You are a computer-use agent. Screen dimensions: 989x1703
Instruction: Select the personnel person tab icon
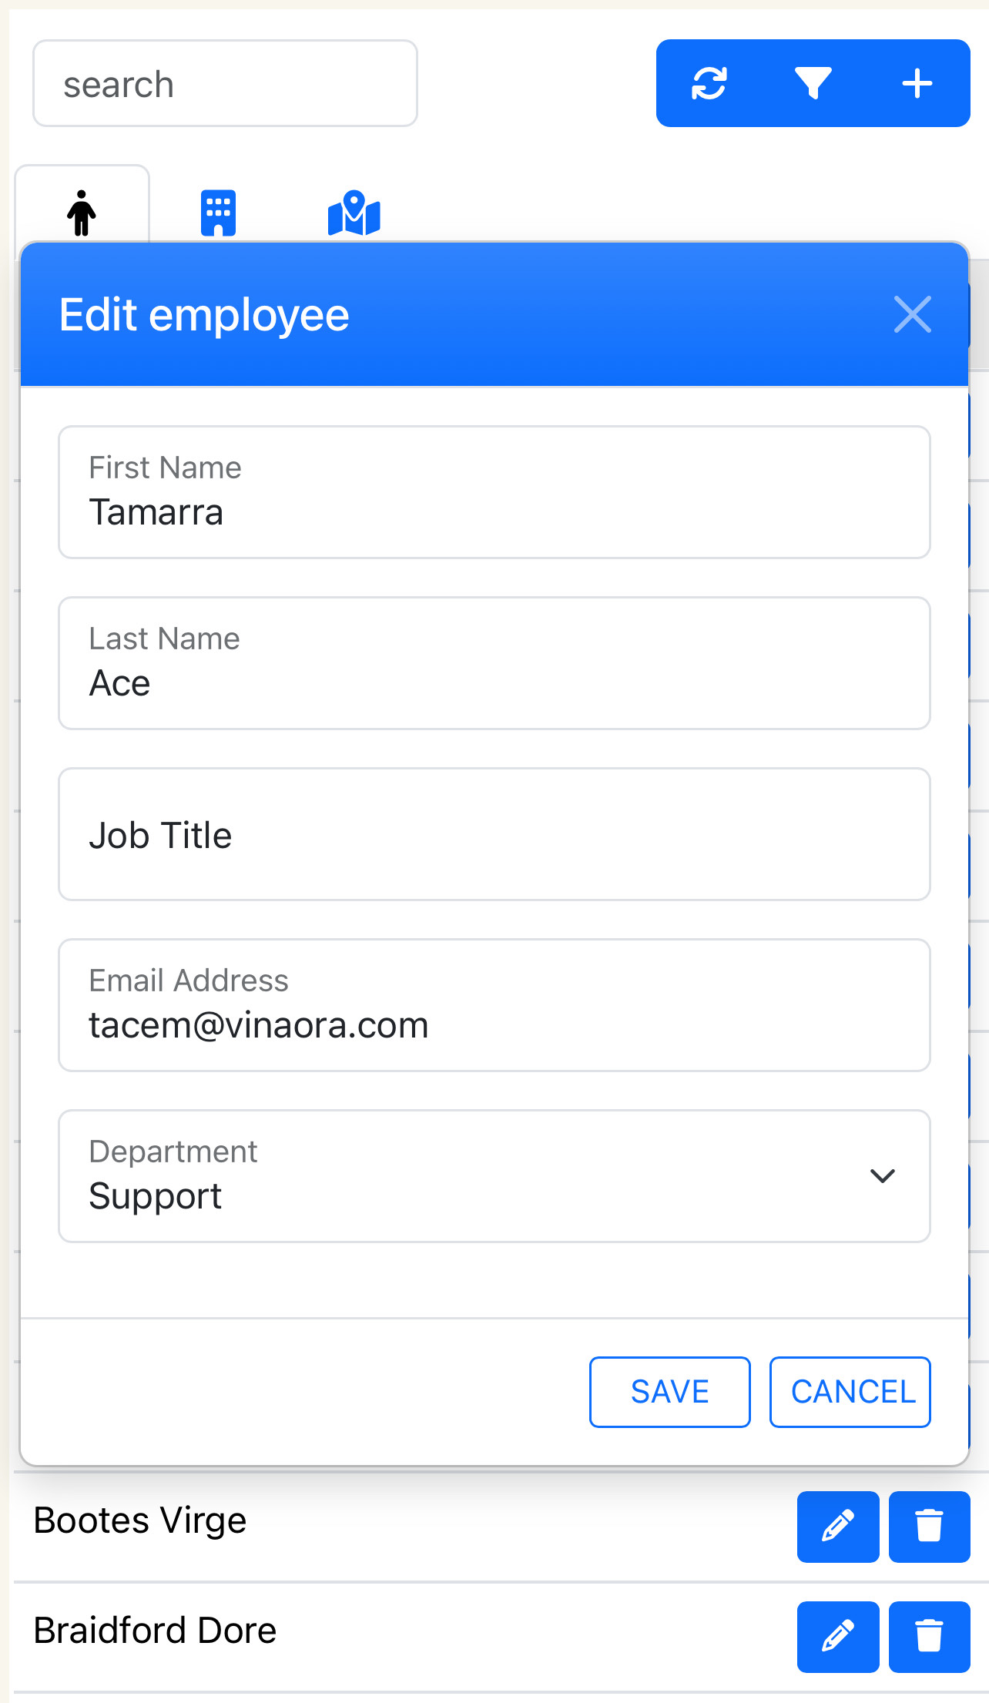(82, 212)
